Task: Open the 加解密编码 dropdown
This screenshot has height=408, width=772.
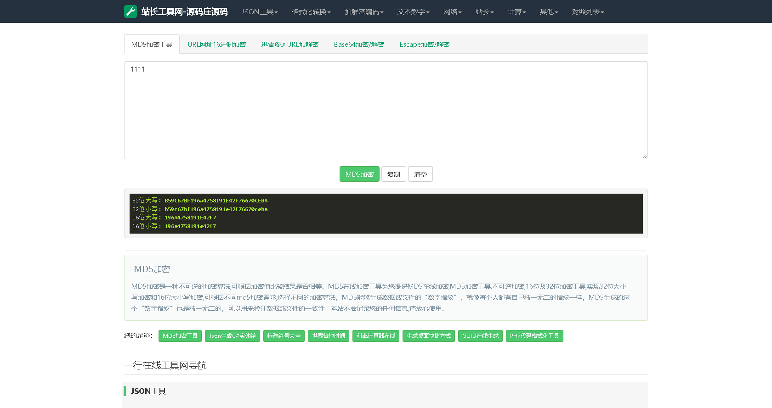Action: [364, 11]
